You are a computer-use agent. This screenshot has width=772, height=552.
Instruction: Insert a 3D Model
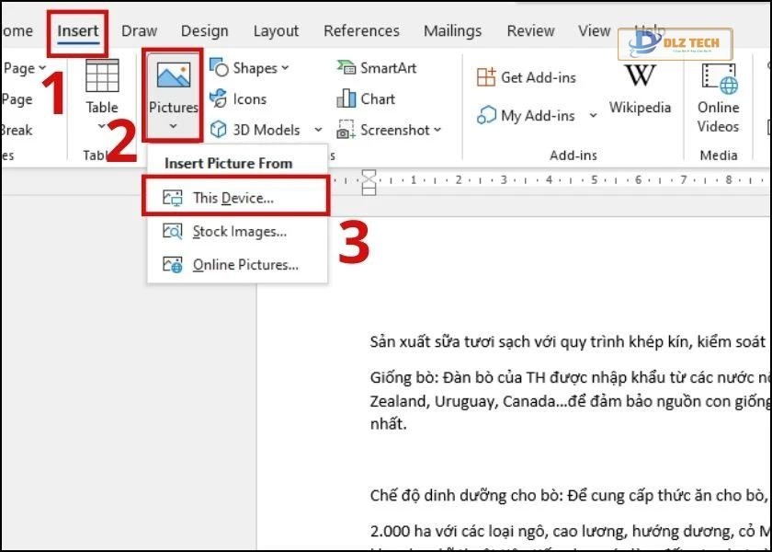[262, 130]
